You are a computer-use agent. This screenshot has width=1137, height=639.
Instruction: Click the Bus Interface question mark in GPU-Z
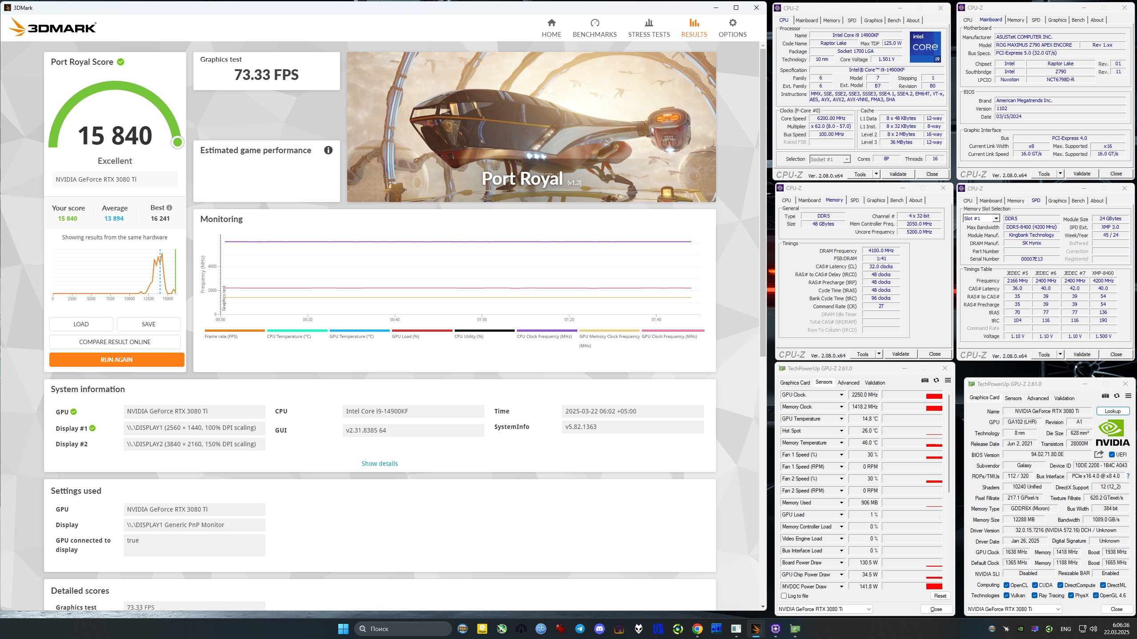pyautogui.click(x=1128, y=476)
